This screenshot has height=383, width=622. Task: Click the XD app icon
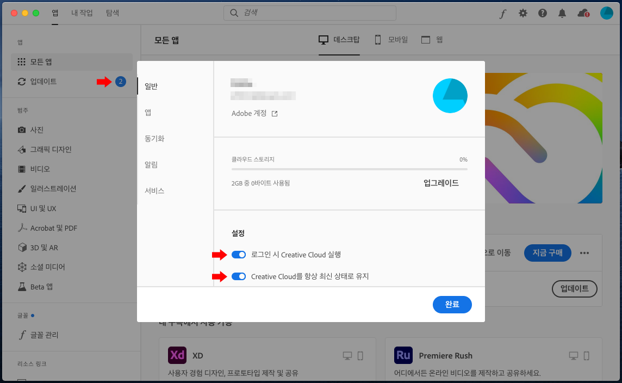(x=177, y=355)
